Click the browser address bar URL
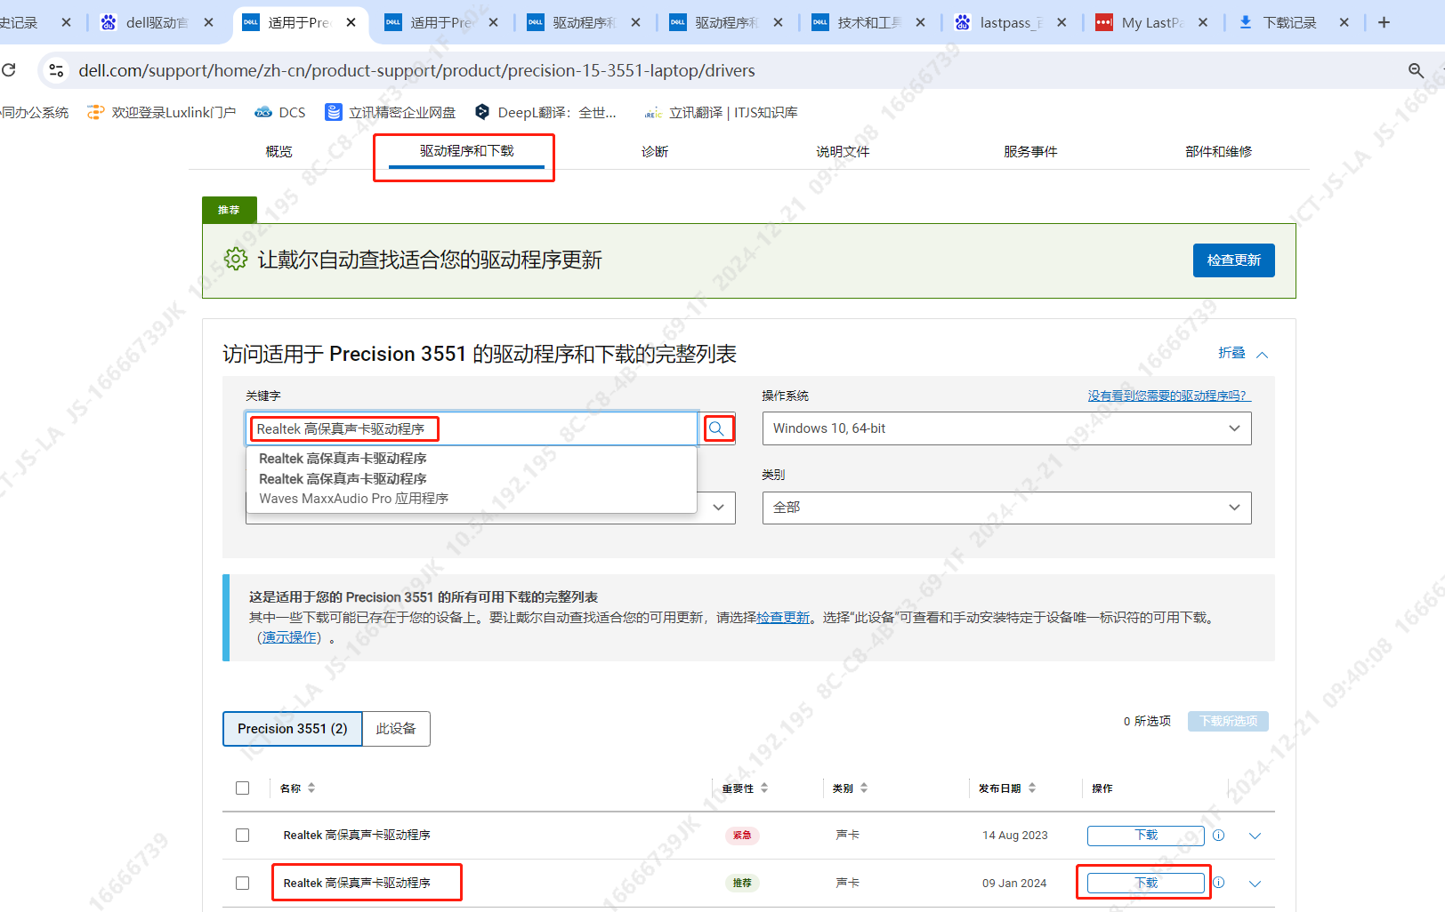Viewport: 1445px width, 912px height. point(416,70)
